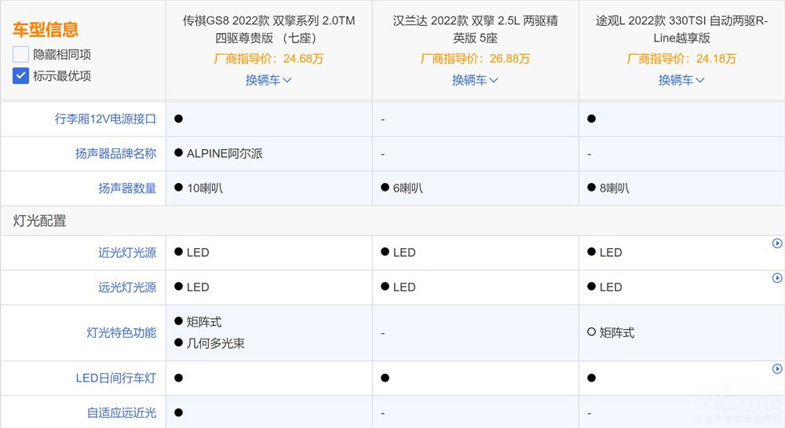
Task: Click filled dot beside ALPINE阿尔派
Action: [178, 154]
